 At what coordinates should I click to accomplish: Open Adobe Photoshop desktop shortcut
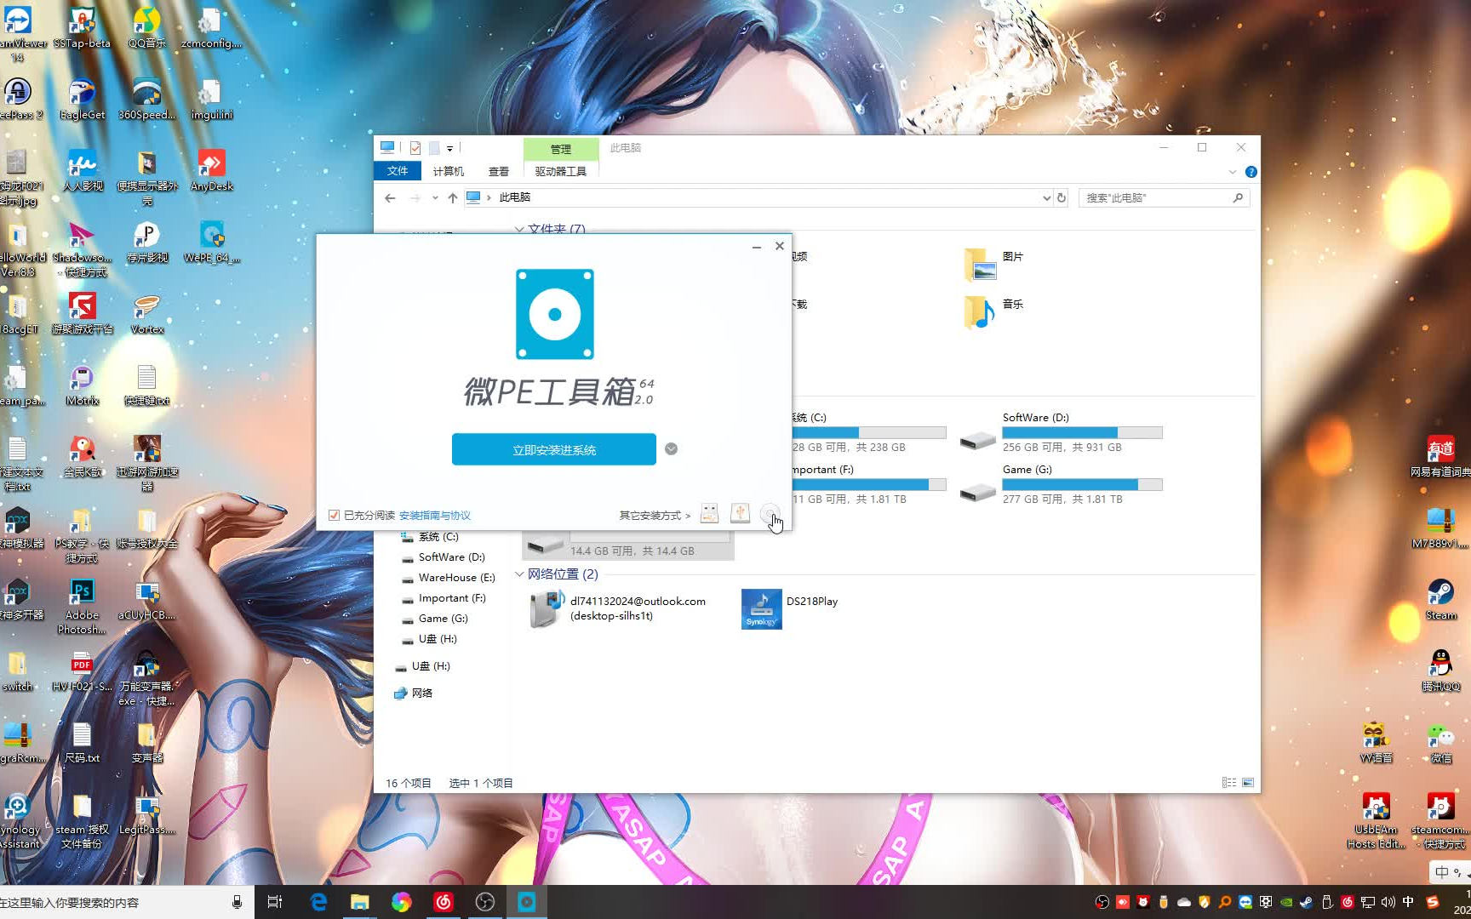point(82,606)
